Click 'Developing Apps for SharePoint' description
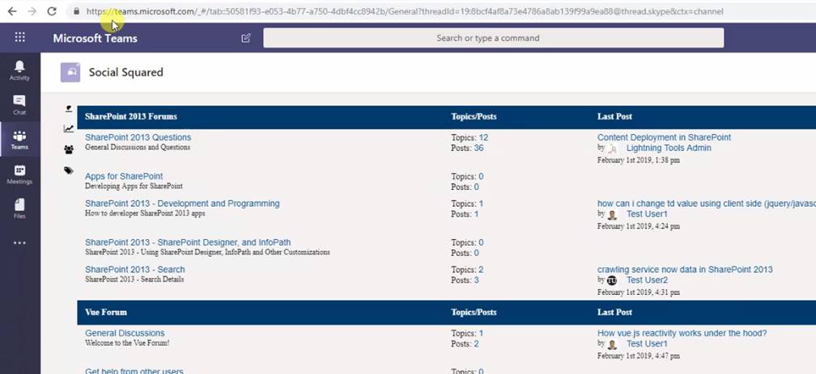 (x=134, y=186)
